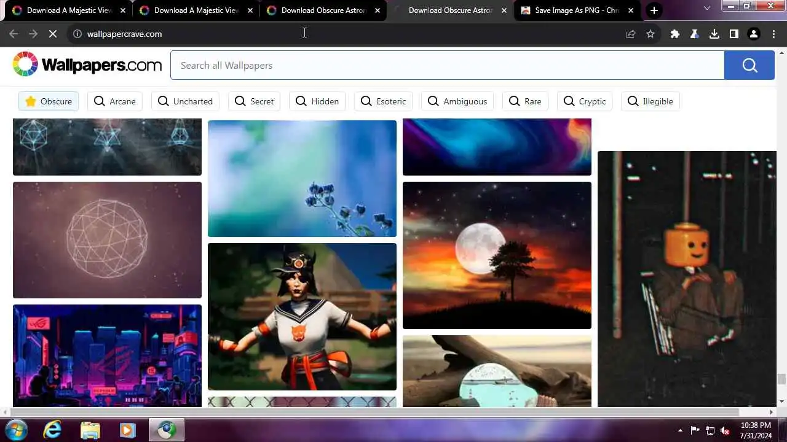Click the muted volume tray icon
The width and height of the screenshot is (787, 442).
[x=725, y=430]
